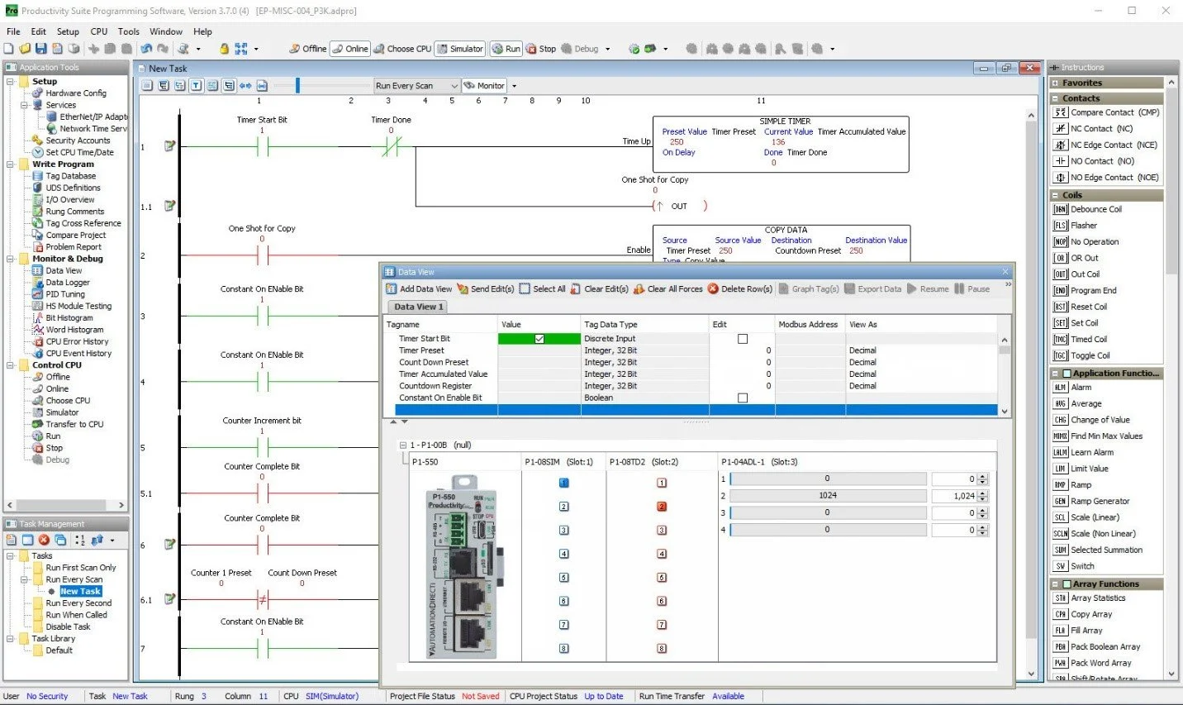Click the Online toolbar button
This screenshot has width=1183, height=705.
(x=350, y=49)
